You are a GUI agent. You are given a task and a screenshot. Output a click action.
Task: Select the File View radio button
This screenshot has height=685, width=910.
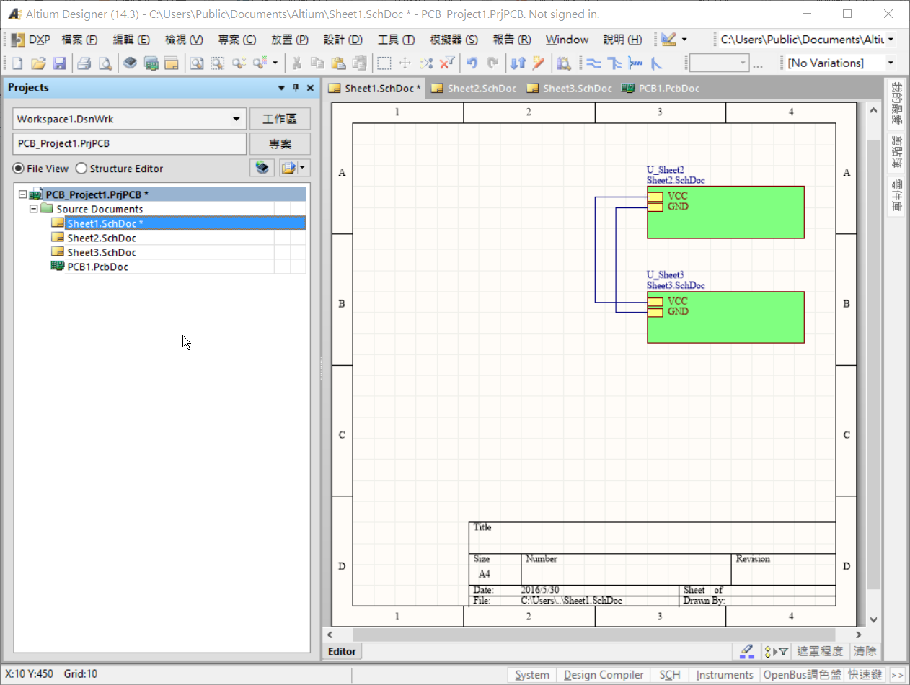(17, 169)
